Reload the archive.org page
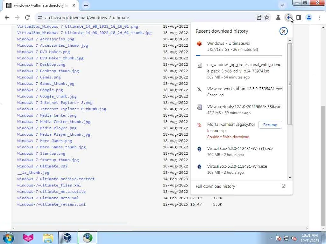Image resolution: width=326 pixels, height=244 pixels. click(x=27, y=18)
